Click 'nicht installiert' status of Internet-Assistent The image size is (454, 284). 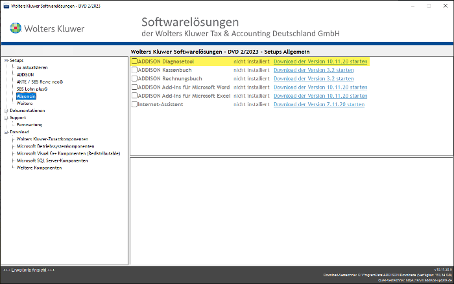point(252,104)
